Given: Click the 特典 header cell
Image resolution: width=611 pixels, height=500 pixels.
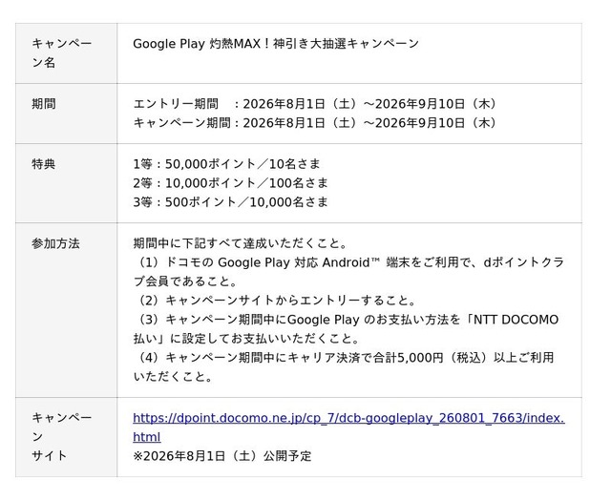Looking at the screenshot, I should point(66,183).
